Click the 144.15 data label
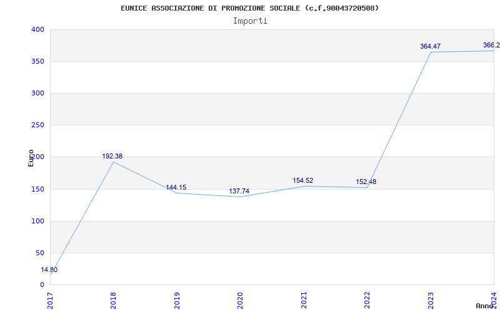Viewport: 500px width, 312px height. [176, 188]
